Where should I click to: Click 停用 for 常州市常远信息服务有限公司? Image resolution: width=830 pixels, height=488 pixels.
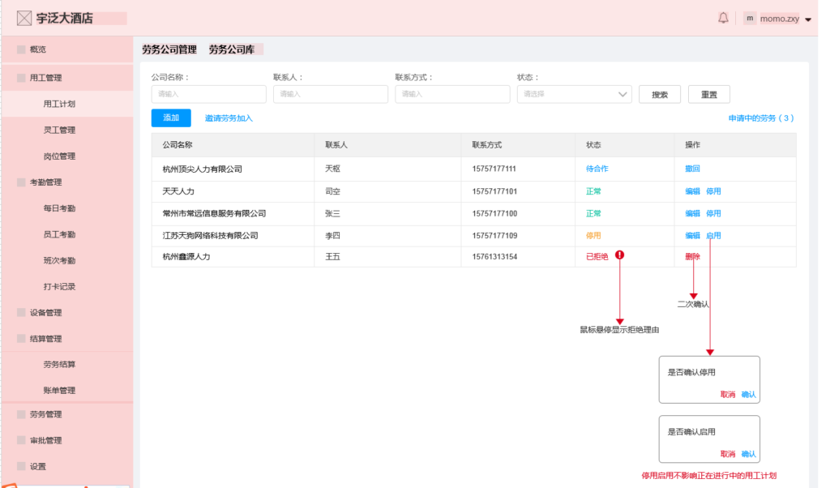(x=713, y=213)
